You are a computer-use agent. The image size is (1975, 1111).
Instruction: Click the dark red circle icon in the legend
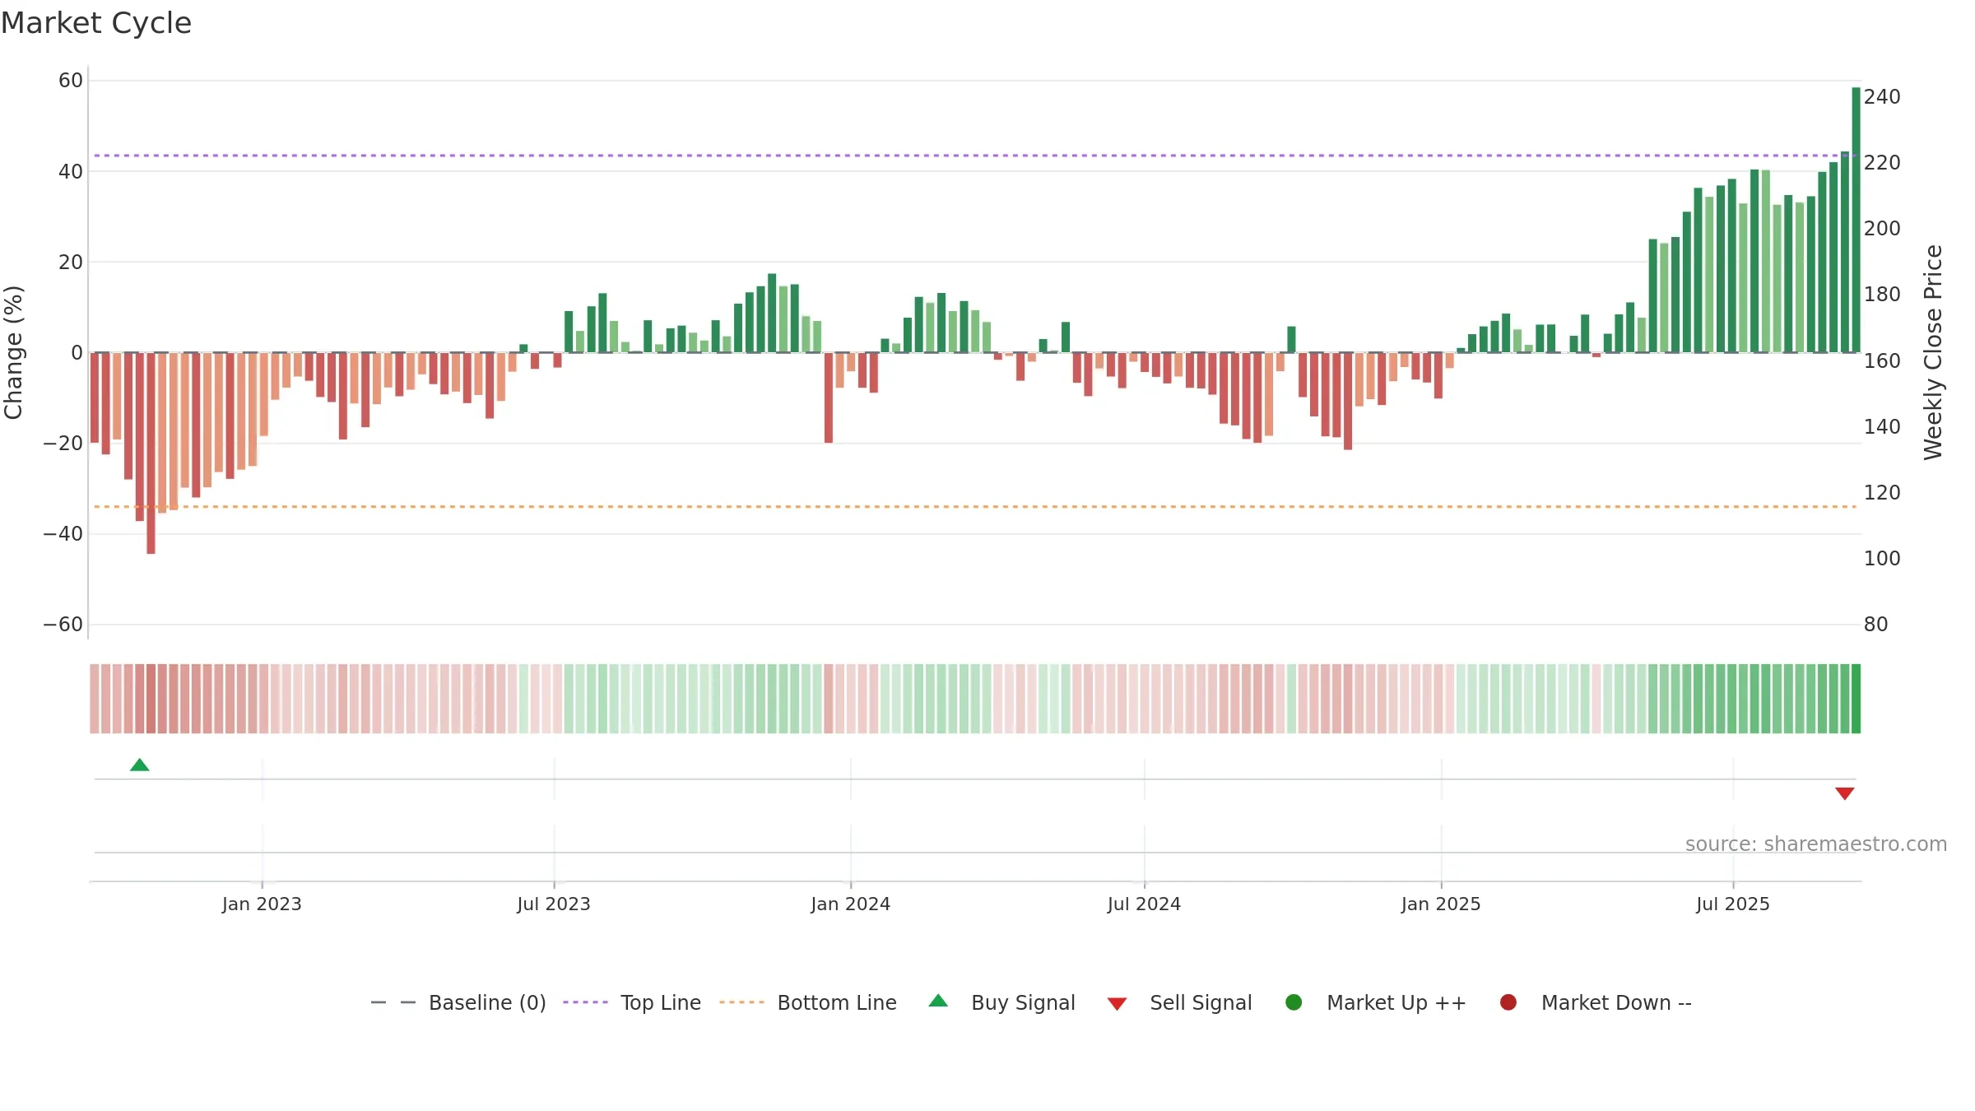point(1508,1002)
